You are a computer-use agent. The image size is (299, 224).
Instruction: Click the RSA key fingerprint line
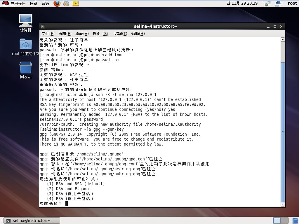[122, 105]
